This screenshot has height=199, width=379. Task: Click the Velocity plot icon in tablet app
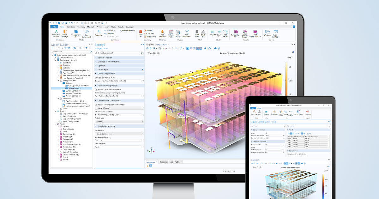click(286, 112)
